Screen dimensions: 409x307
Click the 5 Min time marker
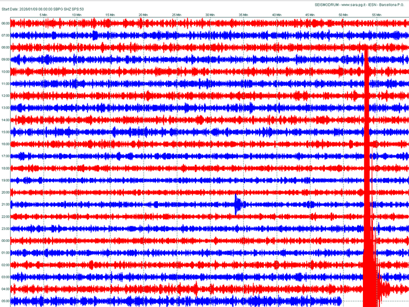click(43, 15)
